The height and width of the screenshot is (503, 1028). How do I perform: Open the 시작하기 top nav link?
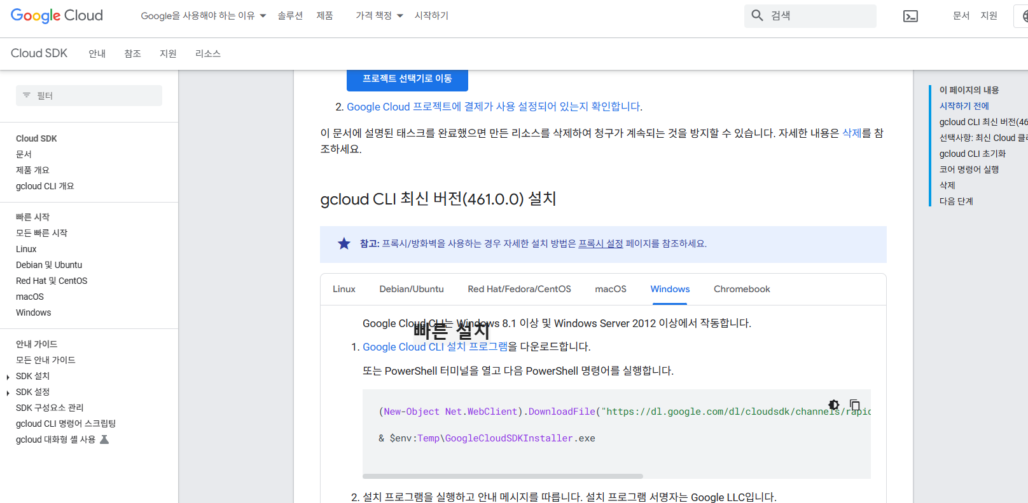click(x=431, y=15)
